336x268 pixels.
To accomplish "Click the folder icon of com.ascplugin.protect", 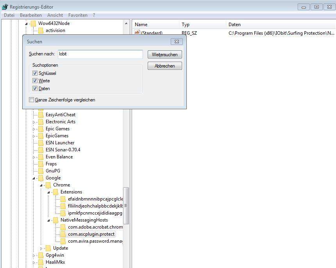I will click(64, 234).
